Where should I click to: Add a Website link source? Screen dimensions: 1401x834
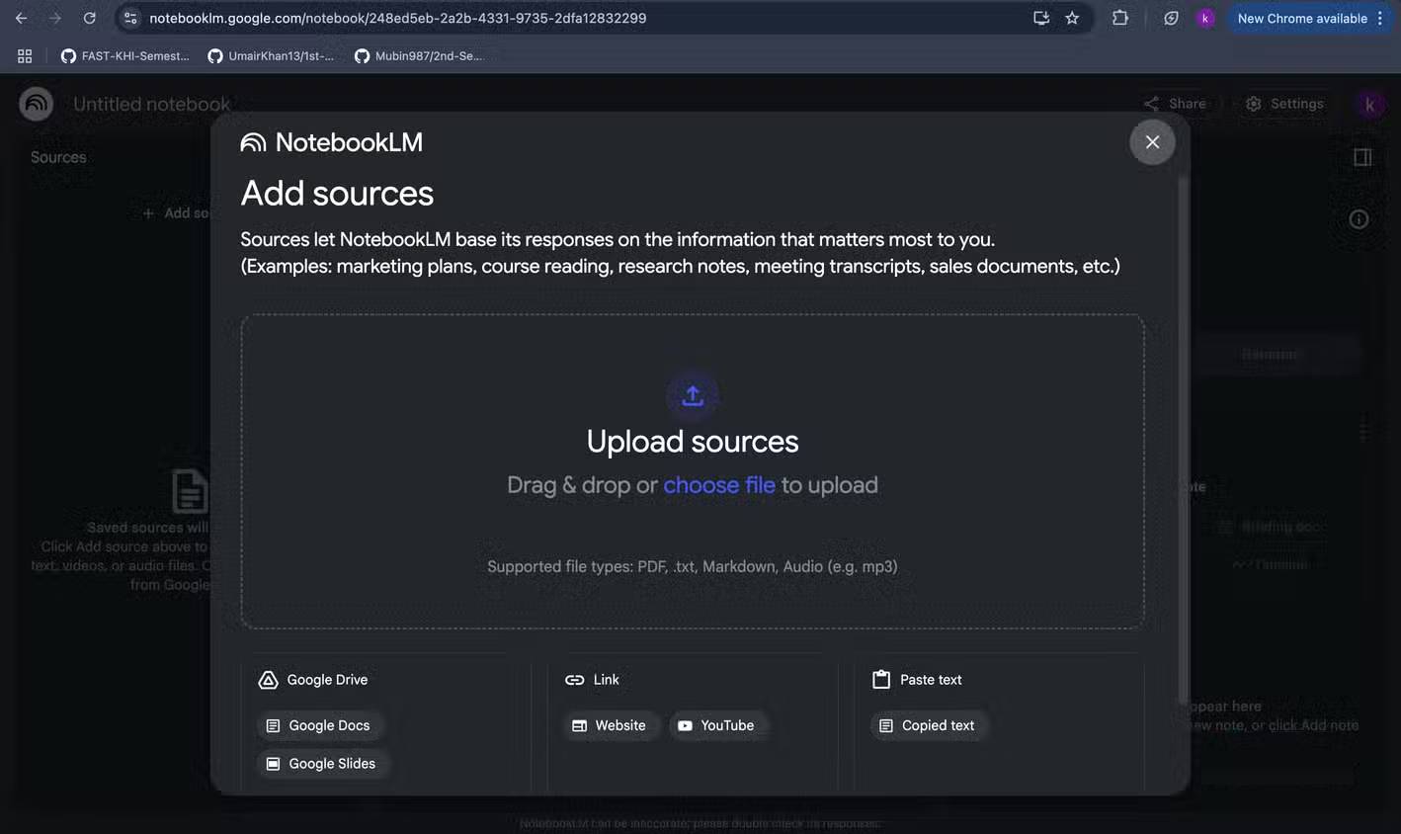tap(610, 725)
